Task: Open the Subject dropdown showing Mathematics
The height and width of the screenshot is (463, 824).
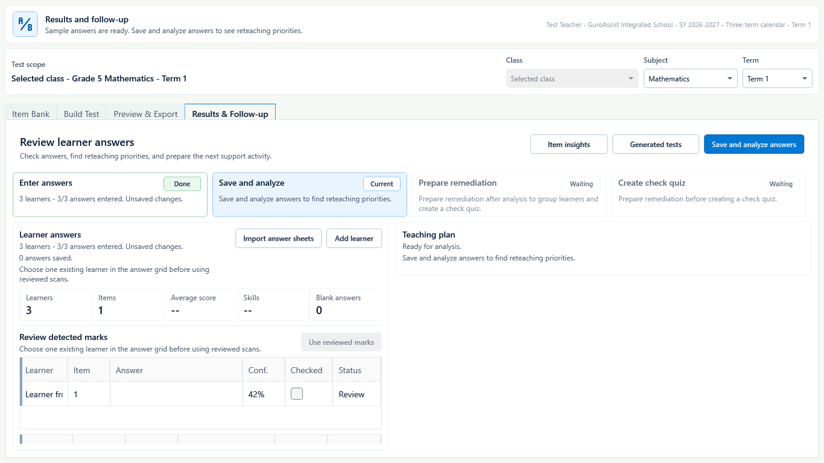Action: click(x=690, y=78)
